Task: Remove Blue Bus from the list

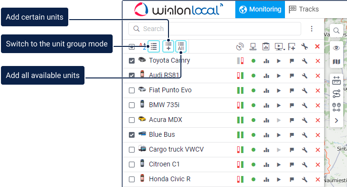Action: point(318,135)
